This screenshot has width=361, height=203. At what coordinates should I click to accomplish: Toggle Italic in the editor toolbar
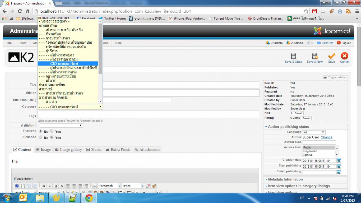coord(49,186)
